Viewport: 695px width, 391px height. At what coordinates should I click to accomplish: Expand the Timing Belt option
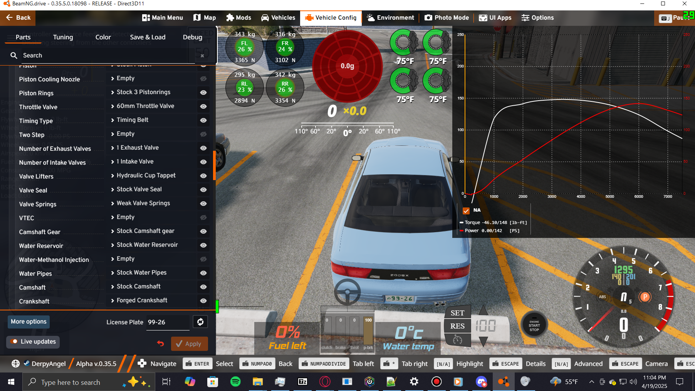[x=151, y=120]
